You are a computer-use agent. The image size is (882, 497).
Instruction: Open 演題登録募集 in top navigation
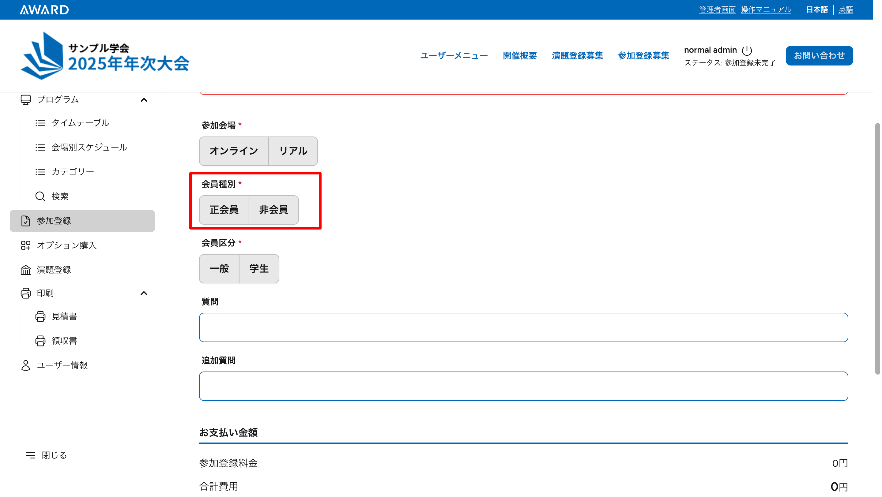[x=577, y=56]
